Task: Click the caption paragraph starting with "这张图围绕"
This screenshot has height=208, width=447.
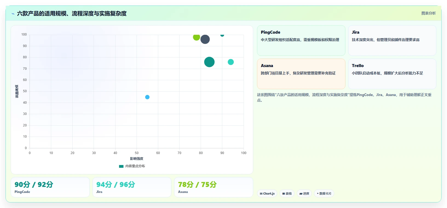Action: click(344, 97)
